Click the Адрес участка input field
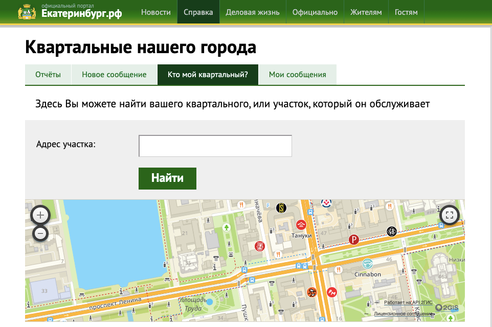This screenshot has height=327, width=492. 214,146
